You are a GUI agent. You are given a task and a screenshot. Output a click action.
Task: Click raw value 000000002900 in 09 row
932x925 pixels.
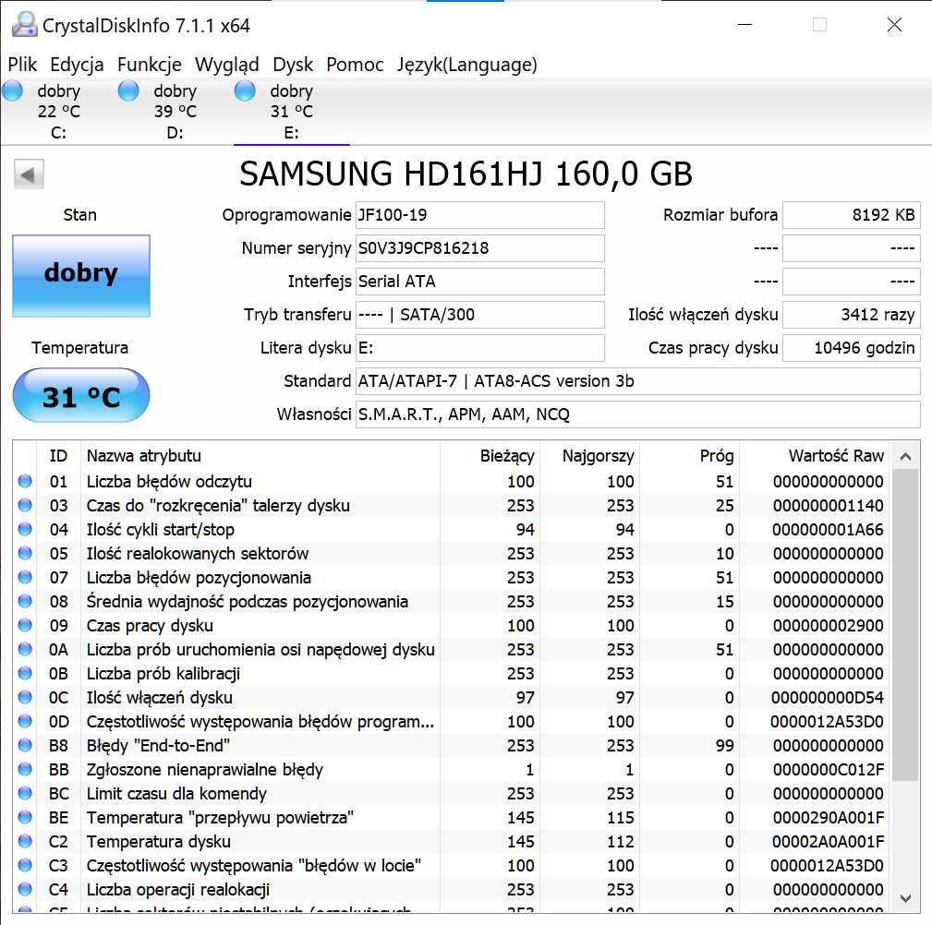(x=828, y=626)
